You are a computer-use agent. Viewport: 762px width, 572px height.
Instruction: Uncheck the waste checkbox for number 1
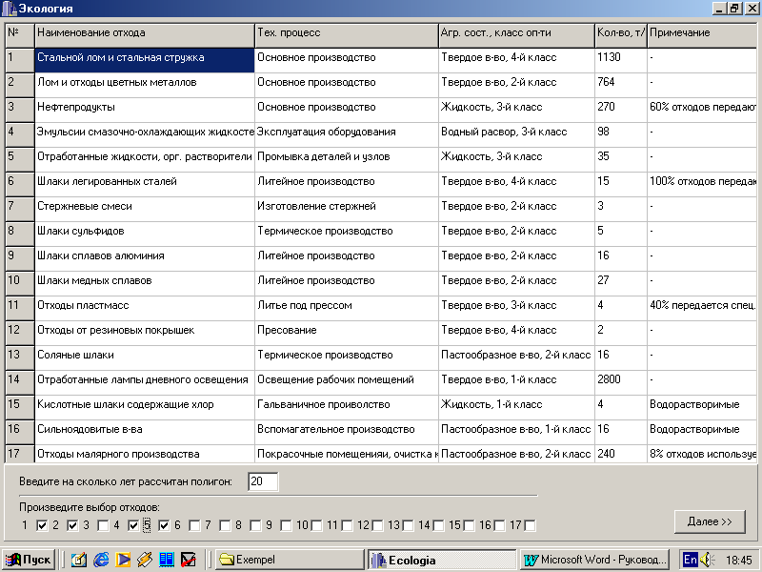pos(42,525)
